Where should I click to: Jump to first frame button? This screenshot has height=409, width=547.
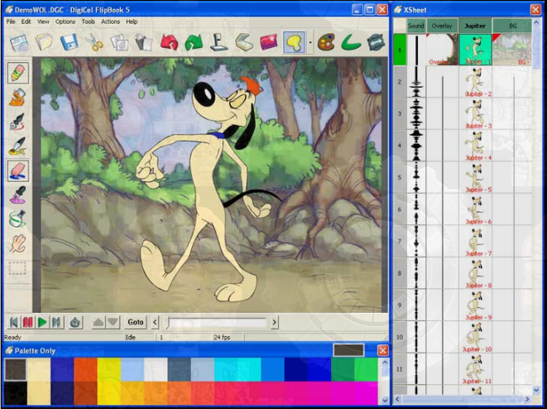point(14,322)
